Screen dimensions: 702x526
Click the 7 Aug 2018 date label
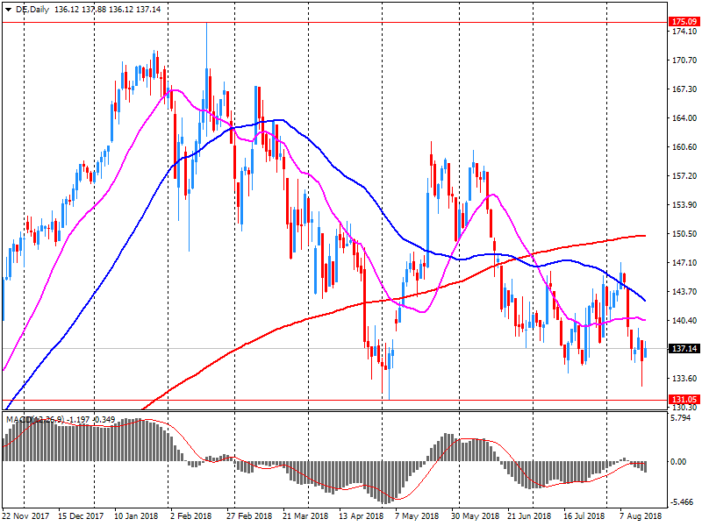[641, 516]
